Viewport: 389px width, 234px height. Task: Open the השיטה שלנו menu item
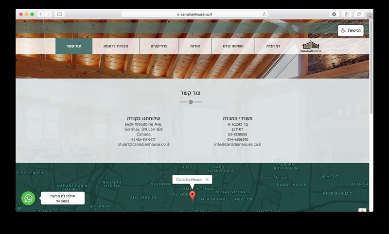233,46
